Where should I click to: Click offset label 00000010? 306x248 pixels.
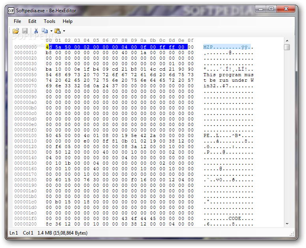point(26,53)
